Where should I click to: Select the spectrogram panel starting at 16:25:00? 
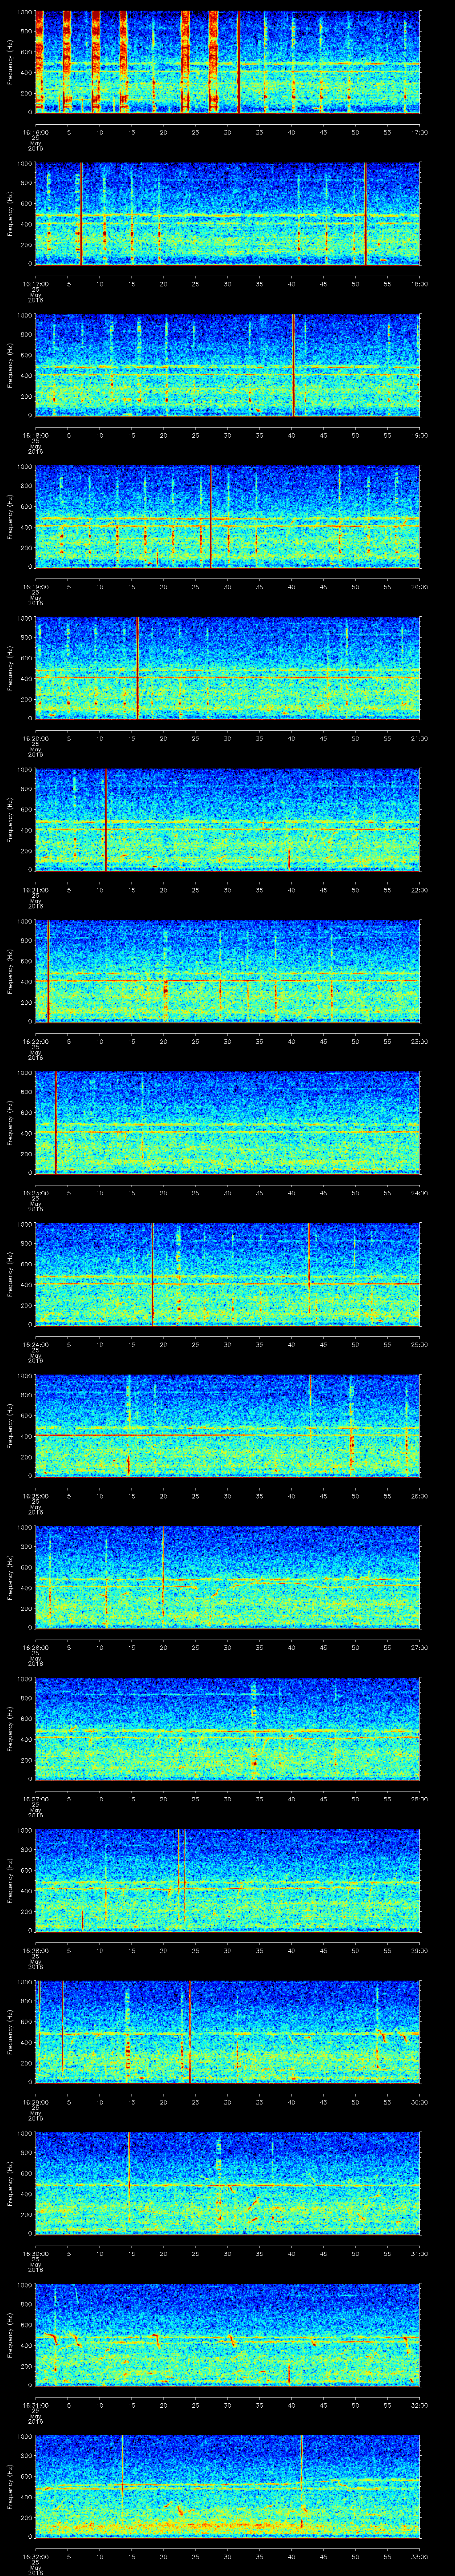tap(228, 1426)
